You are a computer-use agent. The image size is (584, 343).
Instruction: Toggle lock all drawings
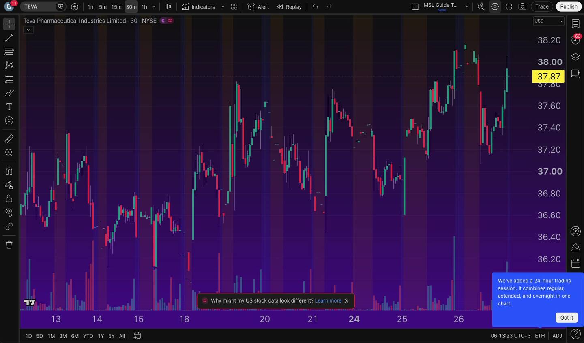(x=9, y=198)
